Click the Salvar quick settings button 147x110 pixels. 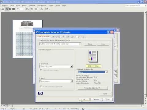pyautogui.click(x=90, y=44)
